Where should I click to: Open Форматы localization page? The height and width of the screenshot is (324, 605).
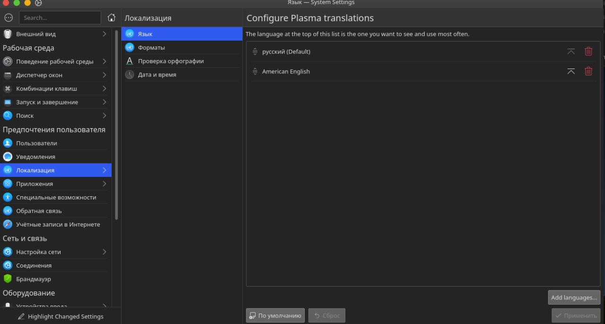pos(151,48)
